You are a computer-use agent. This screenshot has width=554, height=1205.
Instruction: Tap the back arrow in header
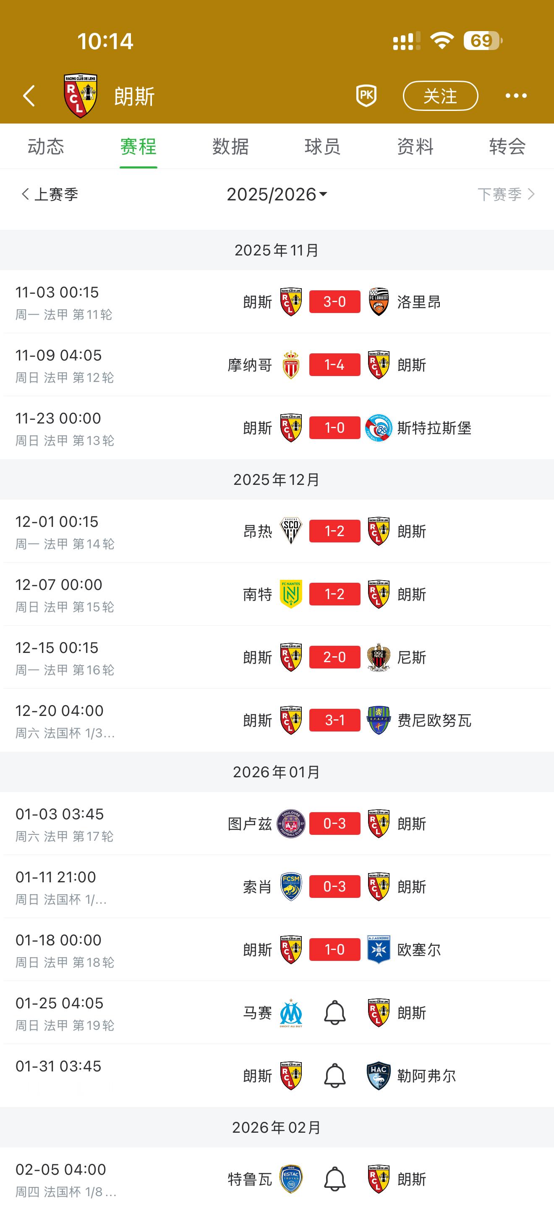tap(29, 96)
